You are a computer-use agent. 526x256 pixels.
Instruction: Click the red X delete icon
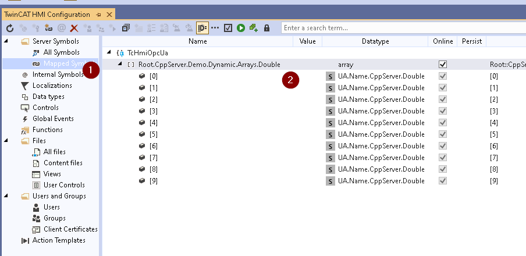(74, 28)
